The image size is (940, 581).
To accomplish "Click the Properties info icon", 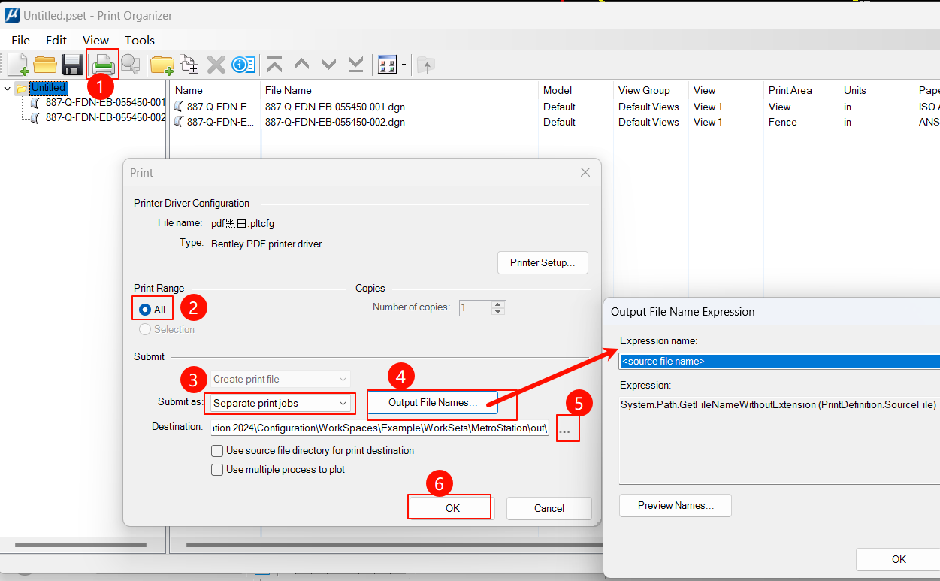I will click(243, 65).
